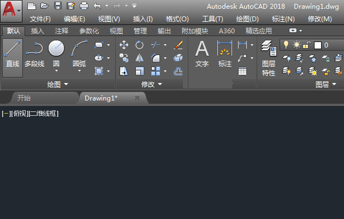
Task: Click the layer Unlock icon
Action: pyautogui.click(x=326, y=72)
